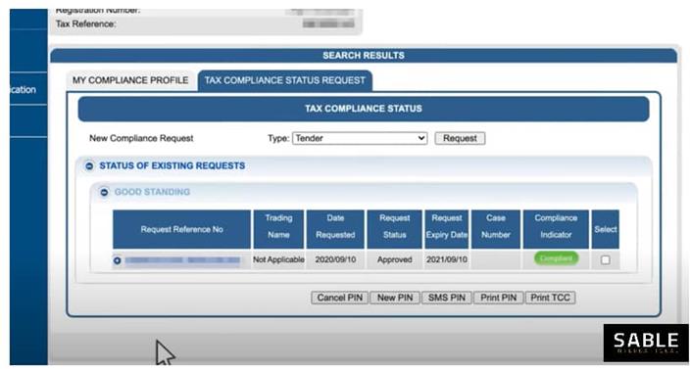Click the Date Requested column header

(x=335, y=229)
